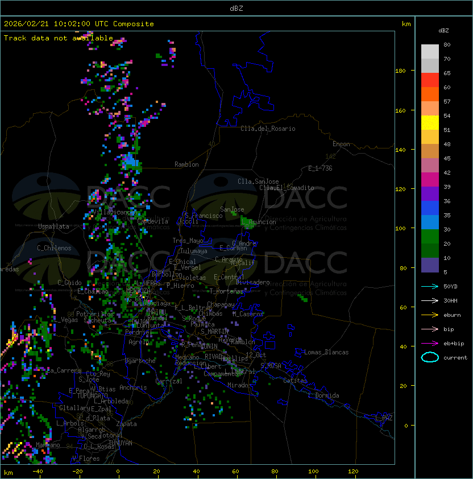This screenshot has width=473, height=479.
Task: Click the 'Clla.del_Rosario' place label
Action: click(268, 129)
